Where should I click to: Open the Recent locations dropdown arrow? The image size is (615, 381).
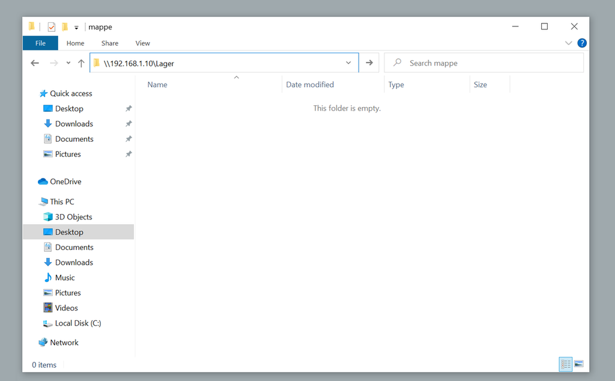68,63
